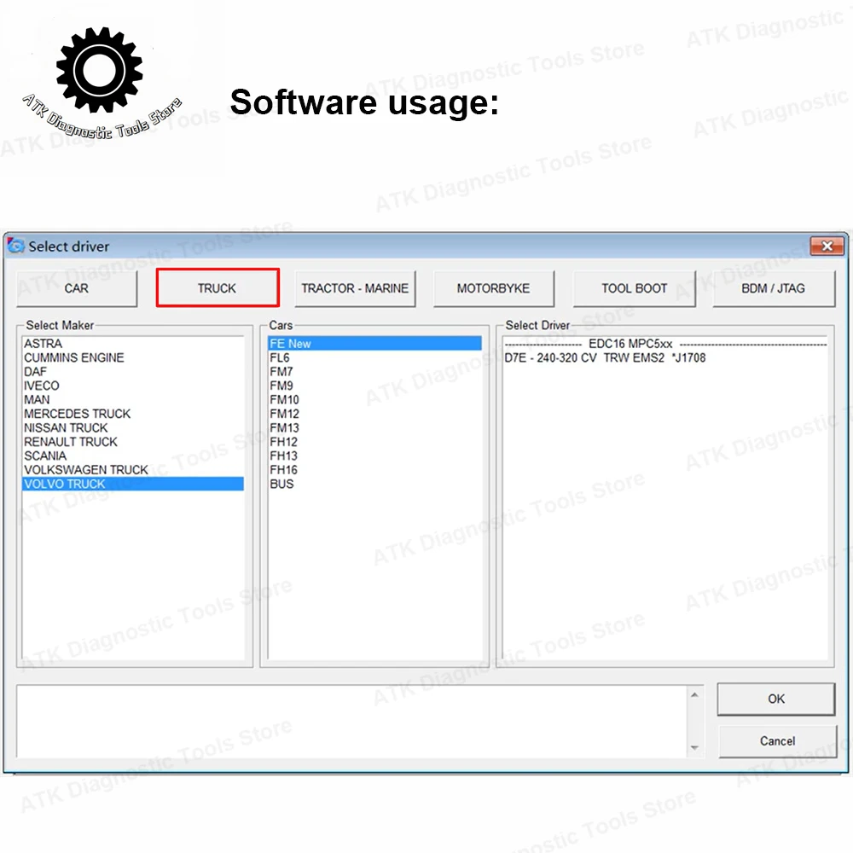
Task: Confirm selection with OK button
Action: tap(775, 699)
